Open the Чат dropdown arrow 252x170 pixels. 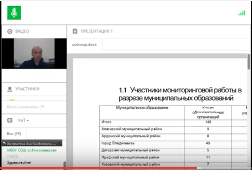click(x=28, y=121)
